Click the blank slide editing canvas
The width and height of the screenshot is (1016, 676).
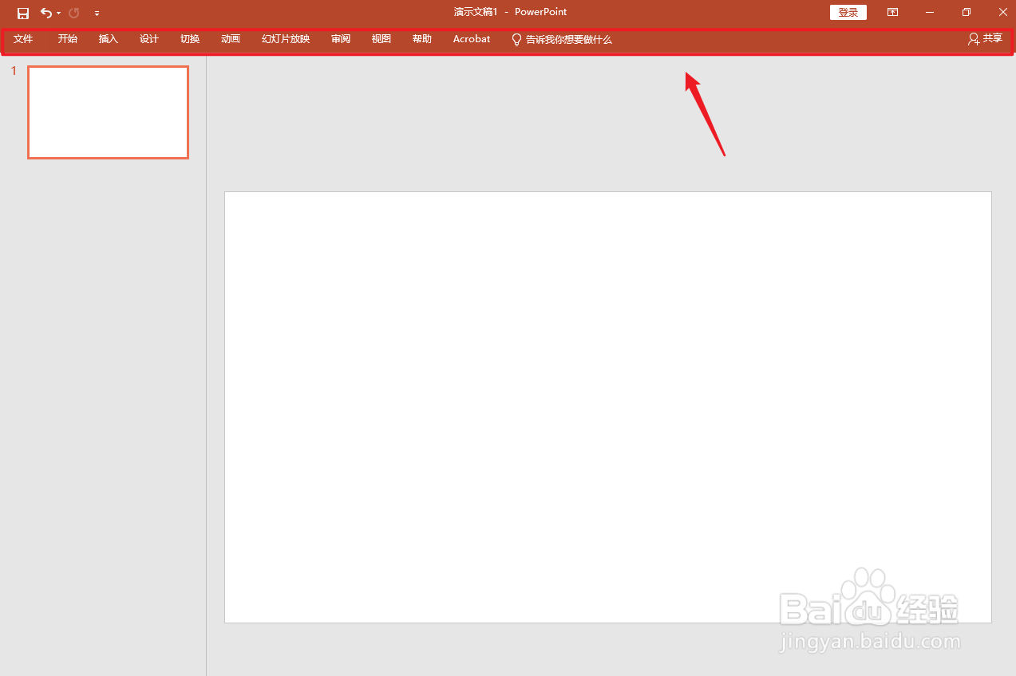[608, 407]
